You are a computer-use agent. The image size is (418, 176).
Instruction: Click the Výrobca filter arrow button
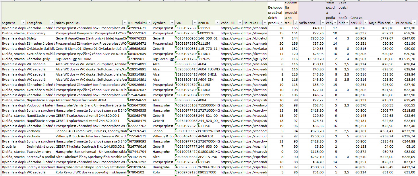pos(172,23)
